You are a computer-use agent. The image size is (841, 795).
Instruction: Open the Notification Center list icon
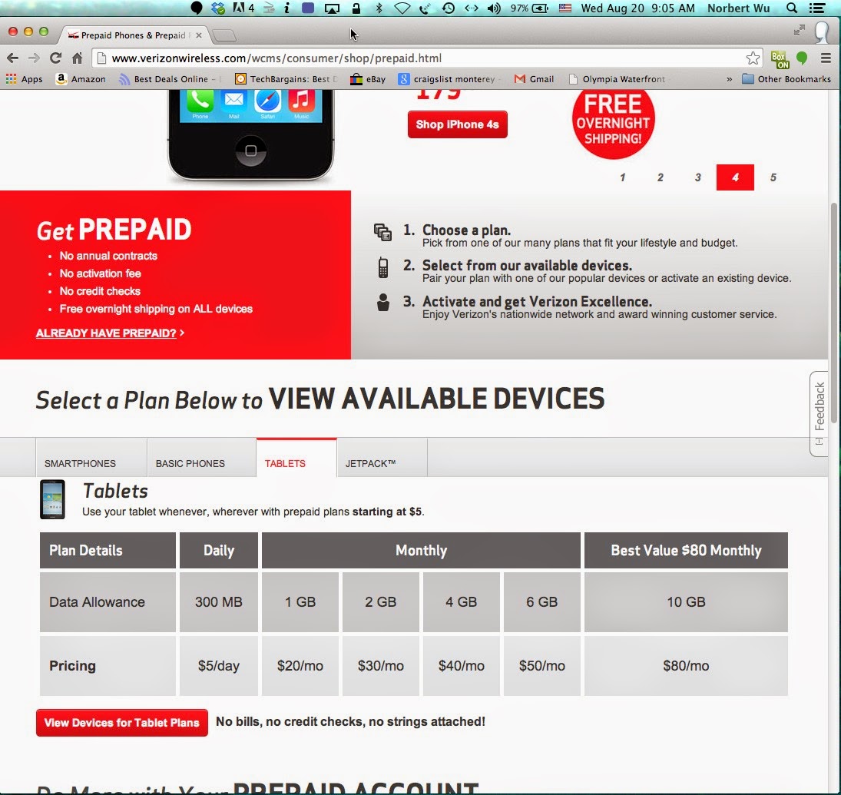pyautogui.click(x=817, y=8)
